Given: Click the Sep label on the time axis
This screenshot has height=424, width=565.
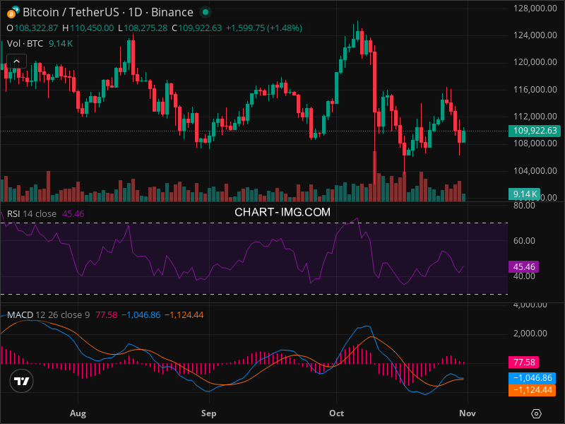Looking at the screenshot, I should 208,412.
